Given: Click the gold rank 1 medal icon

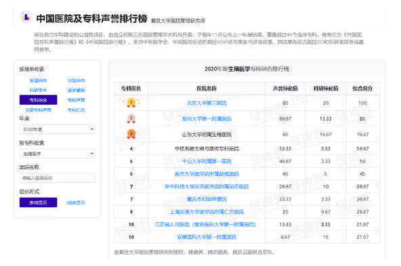Looking at the screenshot, I should (x=131, y=103).
